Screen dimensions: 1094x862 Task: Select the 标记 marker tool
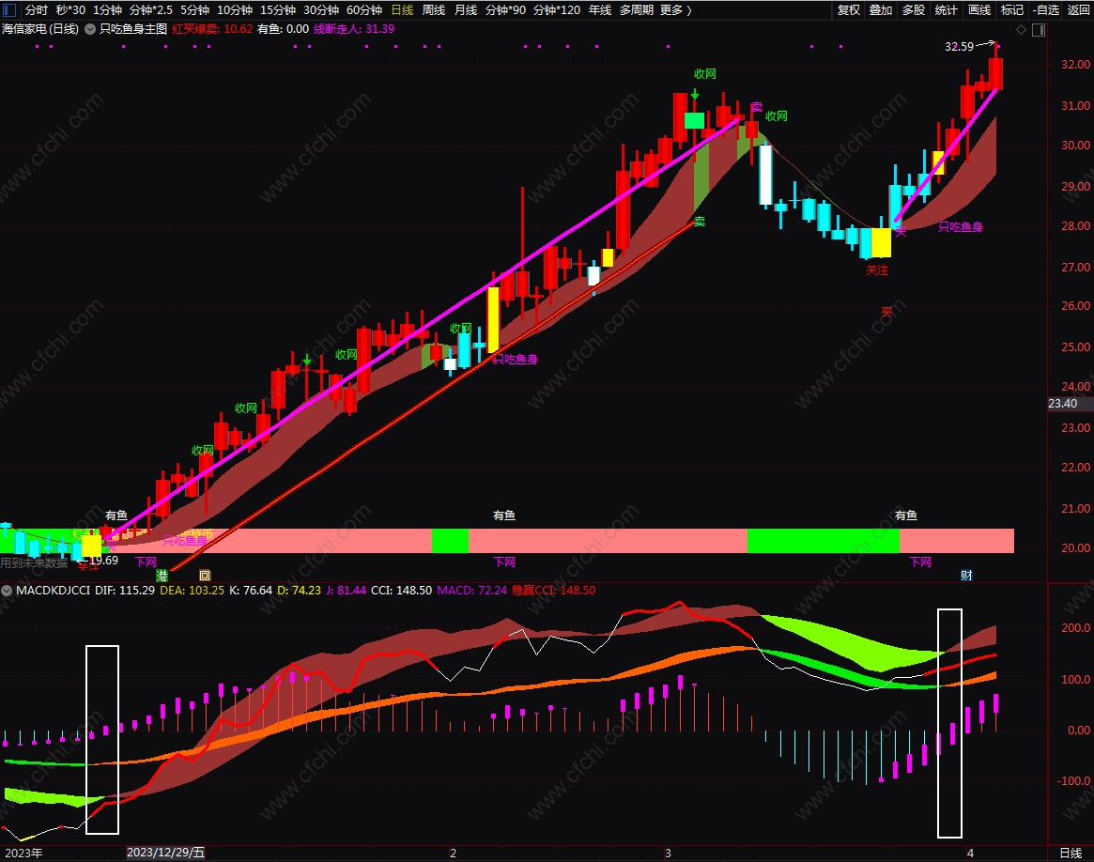click(x=1010, y=10)
